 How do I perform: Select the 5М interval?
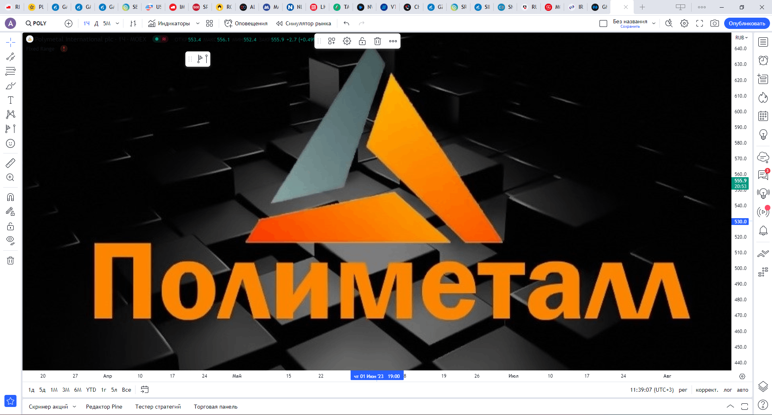(x=107, y=23)
